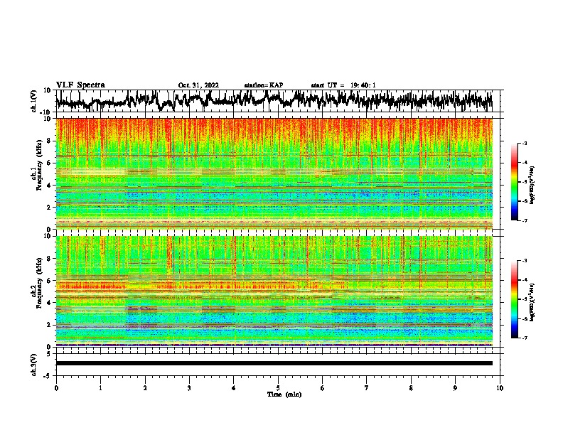563x435 pixels.
Task: Click the ch.1(V) waveform panel axis label
Action: click(34, 101)
